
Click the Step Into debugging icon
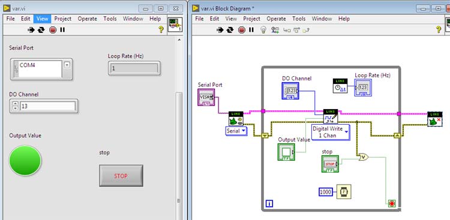tap(287, 30)
